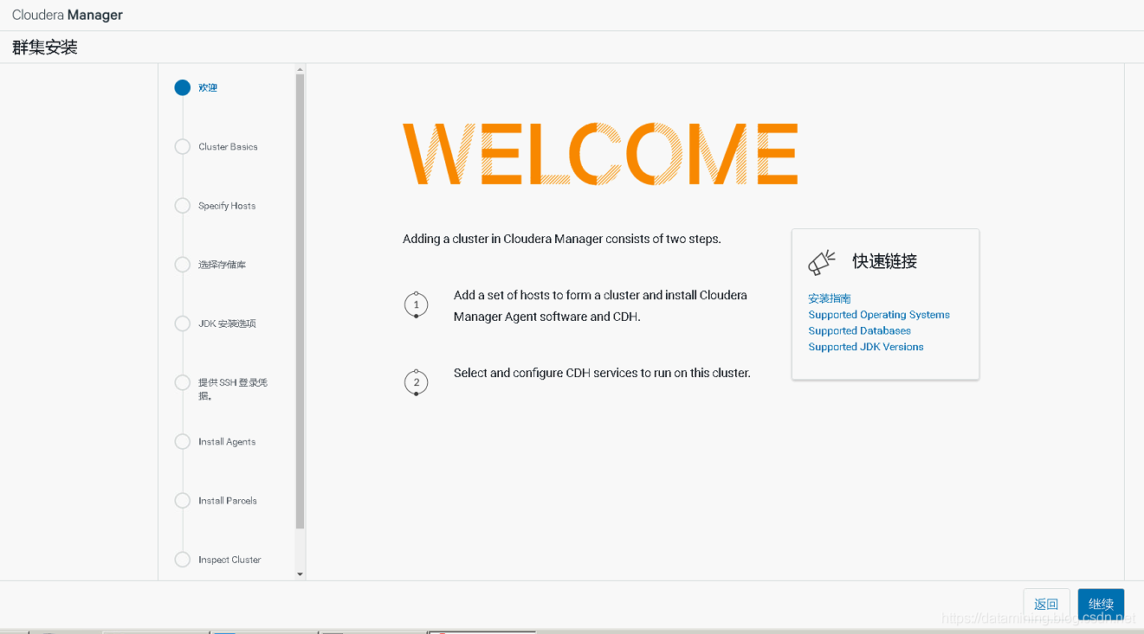The image size is (1144, 634).
Task: Open the 安装指南 link
Action: (x=830, y=298)
